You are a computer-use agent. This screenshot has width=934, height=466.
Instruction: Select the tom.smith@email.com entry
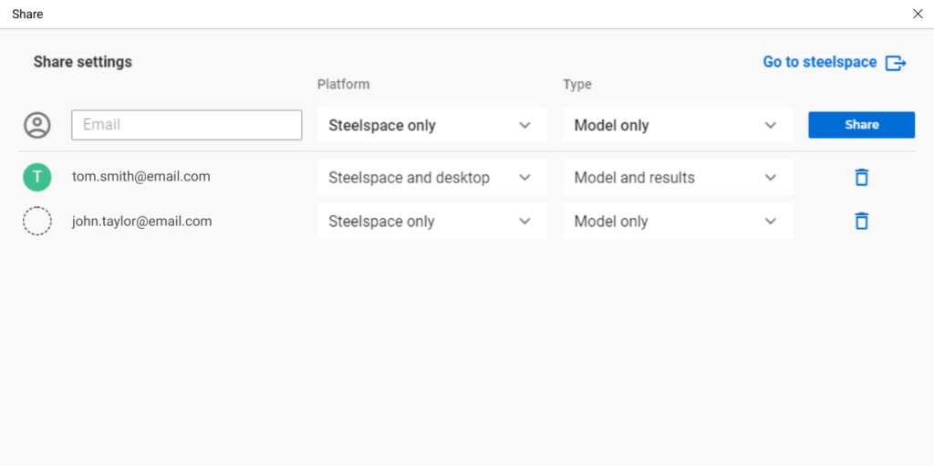(141, 176)
